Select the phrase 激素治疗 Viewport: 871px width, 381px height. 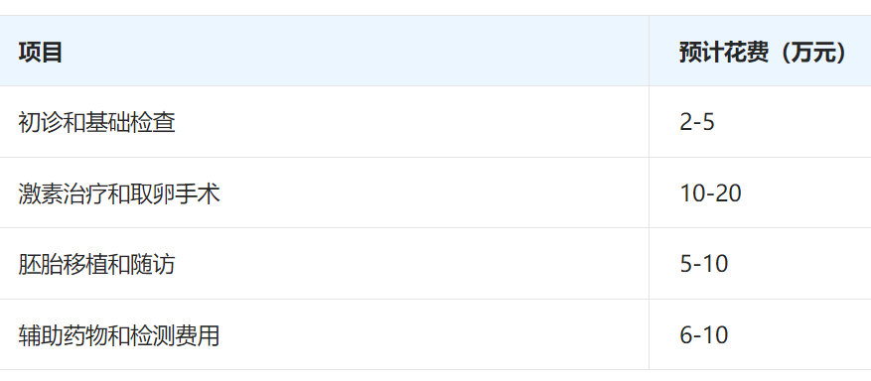pos(63,193)
